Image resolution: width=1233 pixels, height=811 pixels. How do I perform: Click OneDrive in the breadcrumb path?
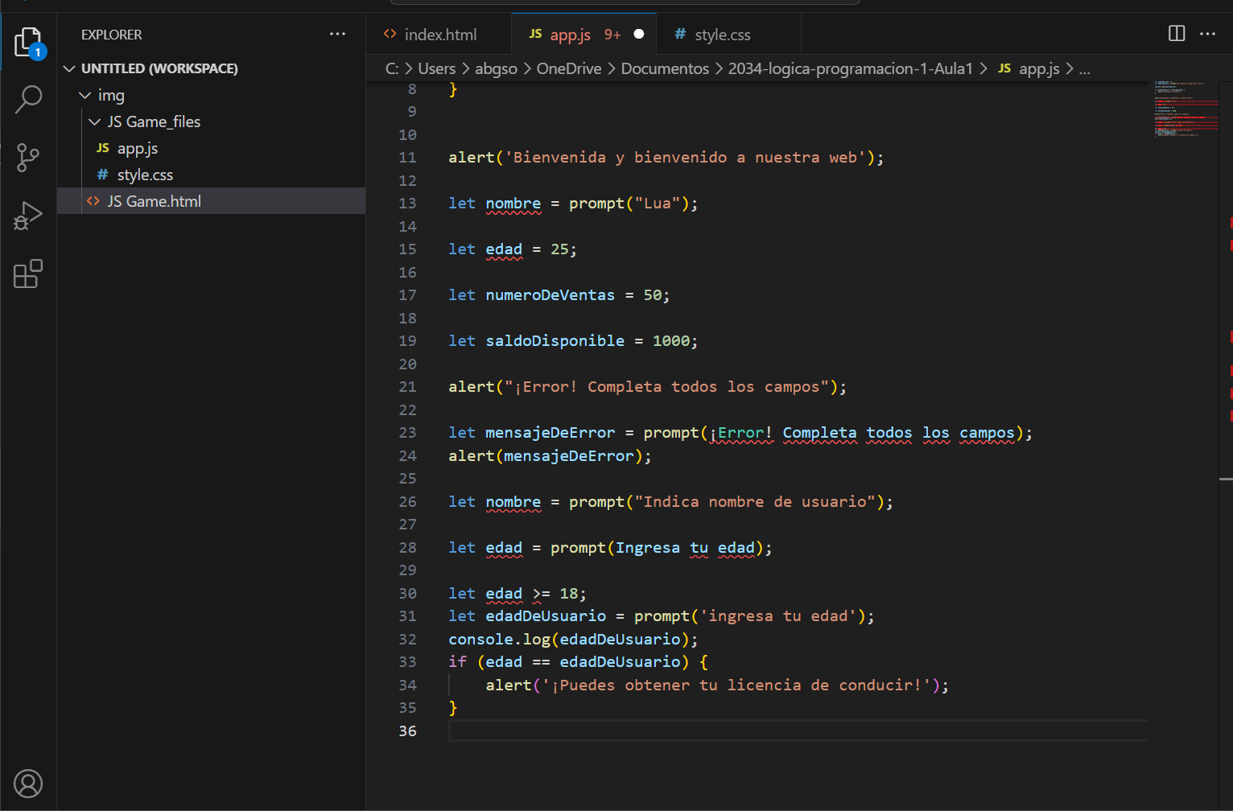pyautogui.click(x=569, y=68)
